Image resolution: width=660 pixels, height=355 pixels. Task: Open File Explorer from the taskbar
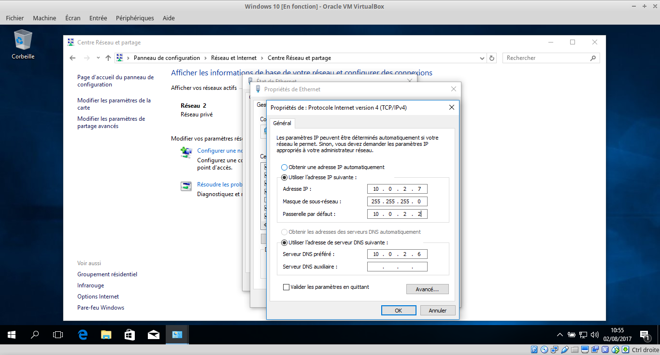[x=106, y=334]
